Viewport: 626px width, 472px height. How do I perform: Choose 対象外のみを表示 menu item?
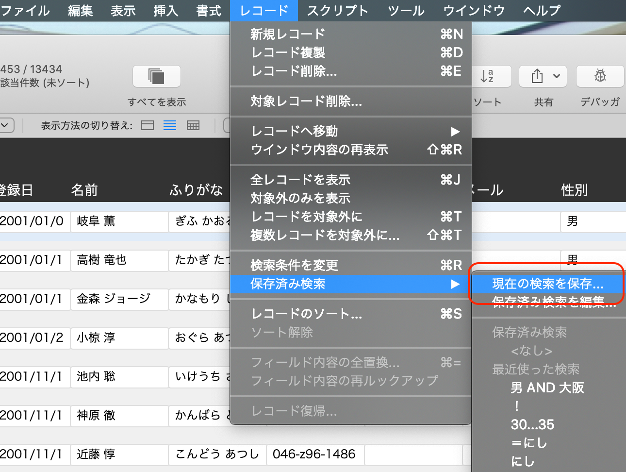coord(351,198)
